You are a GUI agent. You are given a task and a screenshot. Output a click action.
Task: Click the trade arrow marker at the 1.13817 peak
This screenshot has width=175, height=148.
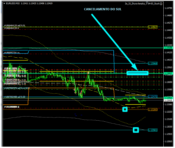tap(88, 73)
